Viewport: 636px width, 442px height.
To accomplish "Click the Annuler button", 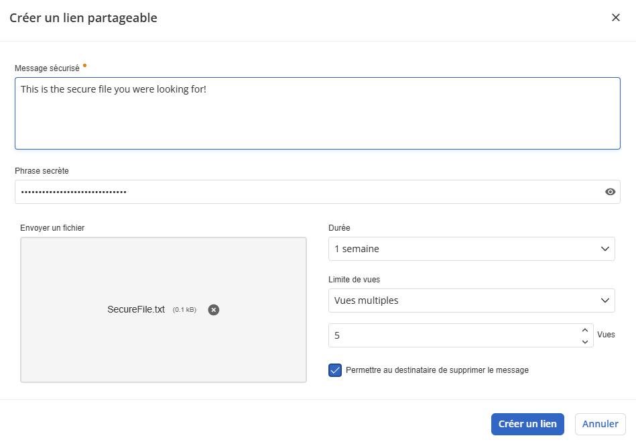I will click(600, 423).
